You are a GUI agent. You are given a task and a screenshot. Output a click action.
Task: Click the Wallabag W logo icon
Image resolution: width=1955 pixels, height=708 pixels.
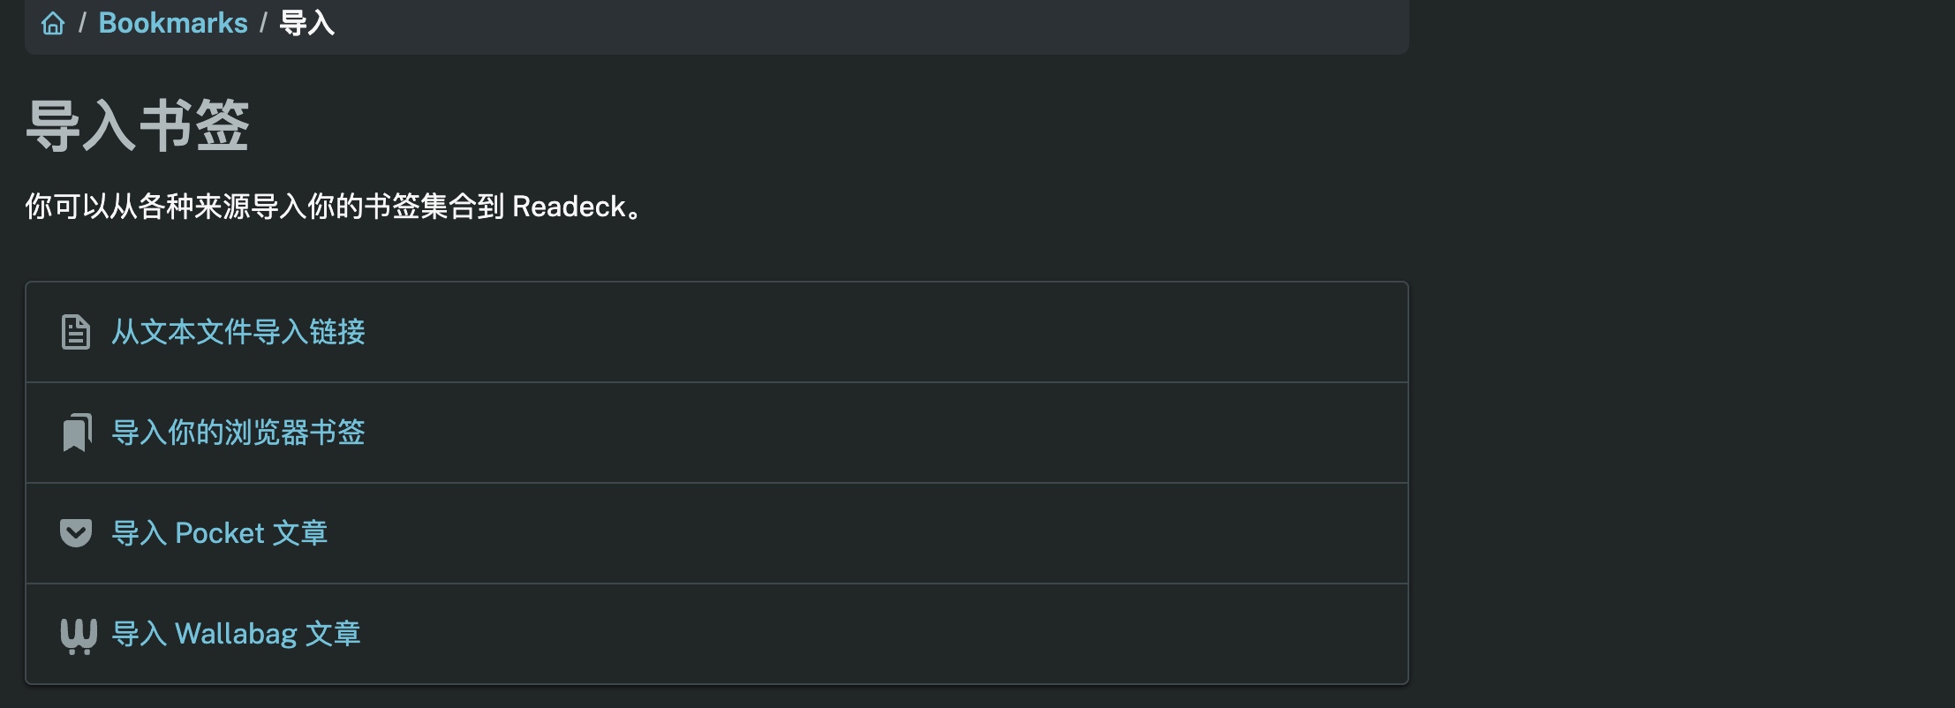click(78, 635)
